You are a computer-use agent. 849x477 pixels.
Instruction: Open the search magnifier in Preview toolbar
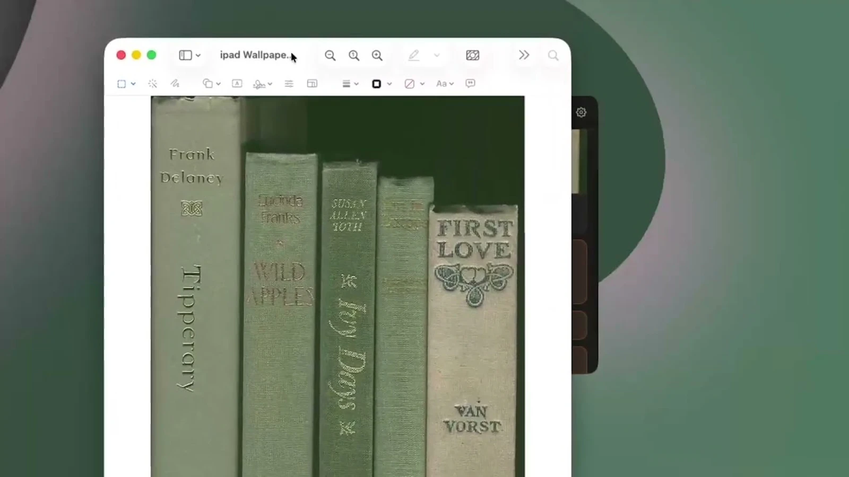(553, 55)
